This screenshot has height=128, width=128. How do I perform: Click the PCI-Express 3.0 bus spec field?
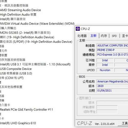coord(112,55)
